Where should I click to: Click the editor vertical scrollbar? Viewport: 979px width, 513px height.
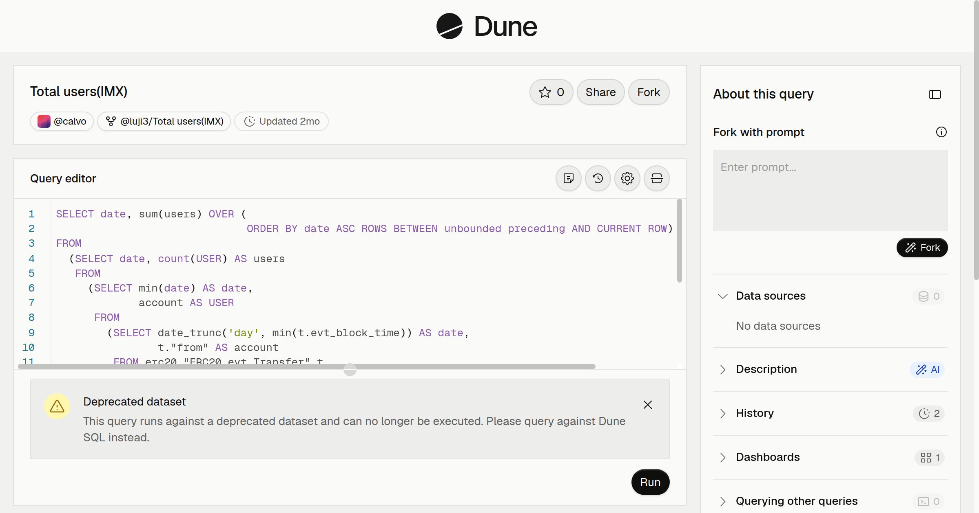(x=679, y=240)
